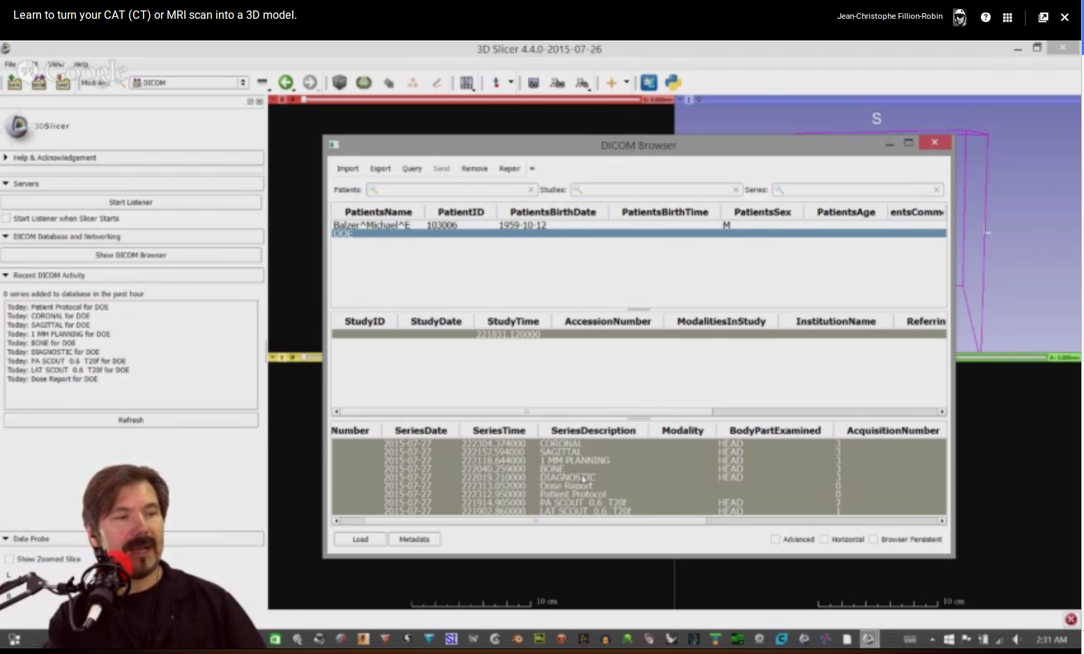This screenshot has width=1084, height=654.
Task: Click the red slice offset slider
Action: [472, 100]
